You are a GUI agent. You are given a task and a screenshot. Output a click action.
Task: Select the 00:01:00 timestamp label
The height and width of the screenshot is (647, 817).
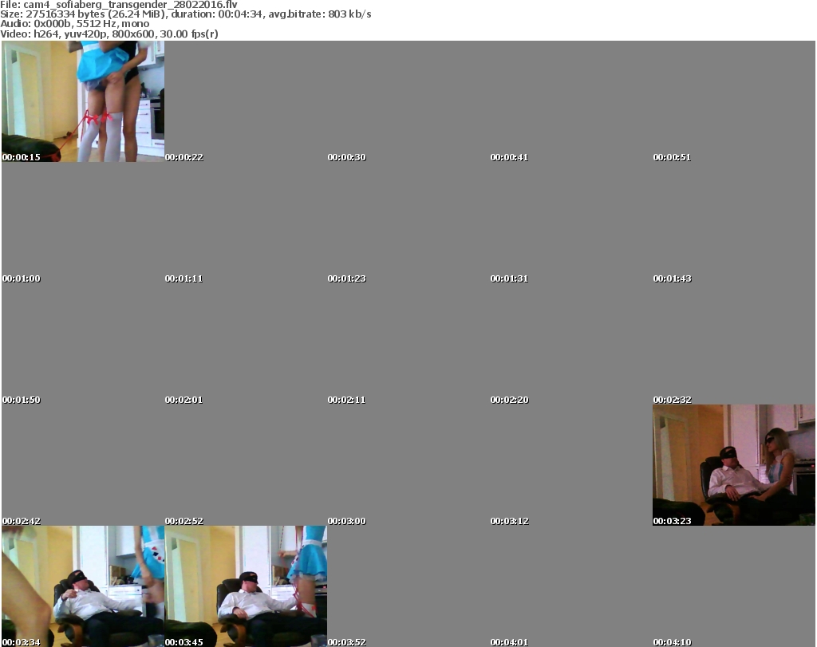[22, 278]
